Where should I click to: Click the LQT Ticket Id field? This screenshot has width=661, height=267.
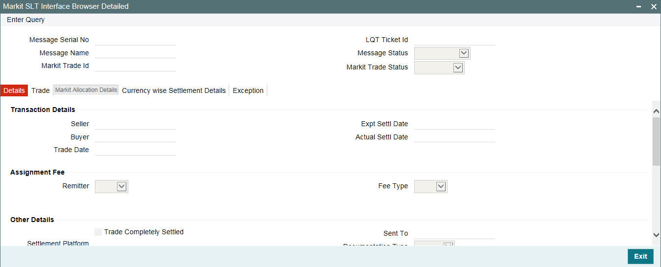pos(454,40)
